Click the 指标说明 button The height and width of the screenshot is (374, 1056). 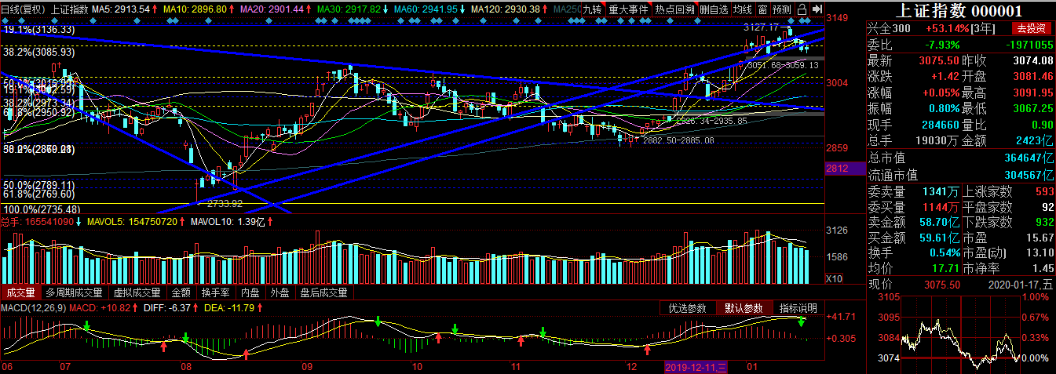pyautogui.click(x=798, y=308)
